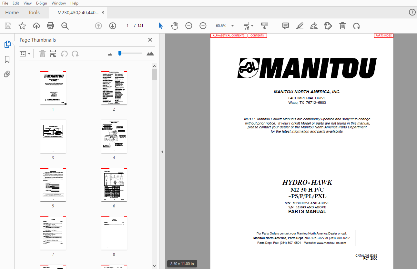Open the fit page scrolling options

pyautogui.click(x=248, y=26)
